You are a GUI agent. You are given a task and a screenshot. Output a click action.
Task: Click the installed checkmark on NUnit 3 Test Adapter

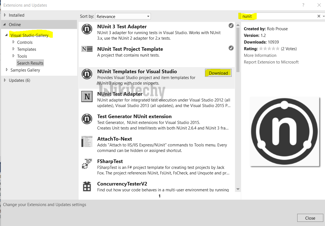click(231, 25)
